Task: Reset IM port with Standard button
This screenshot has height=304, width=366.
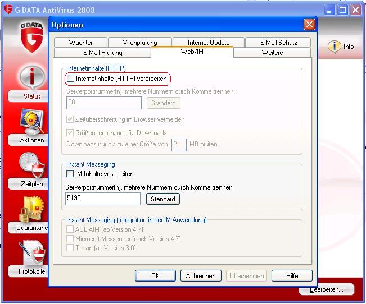Action: 163,199
